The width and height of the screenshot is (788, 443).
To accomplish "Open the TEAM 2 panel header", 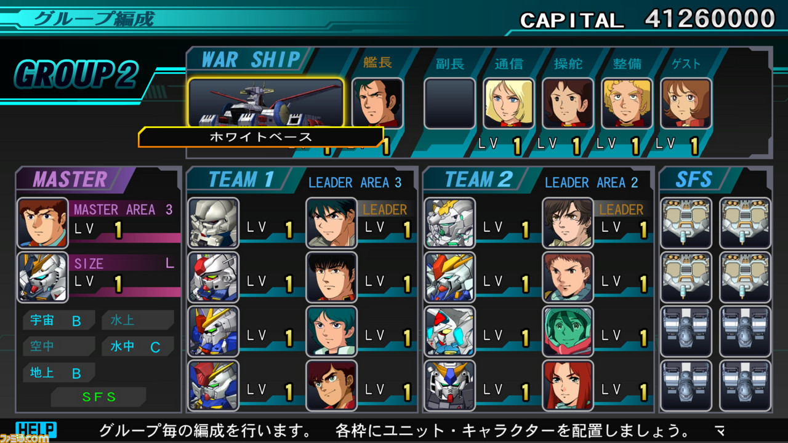I will tap(479, 180).
